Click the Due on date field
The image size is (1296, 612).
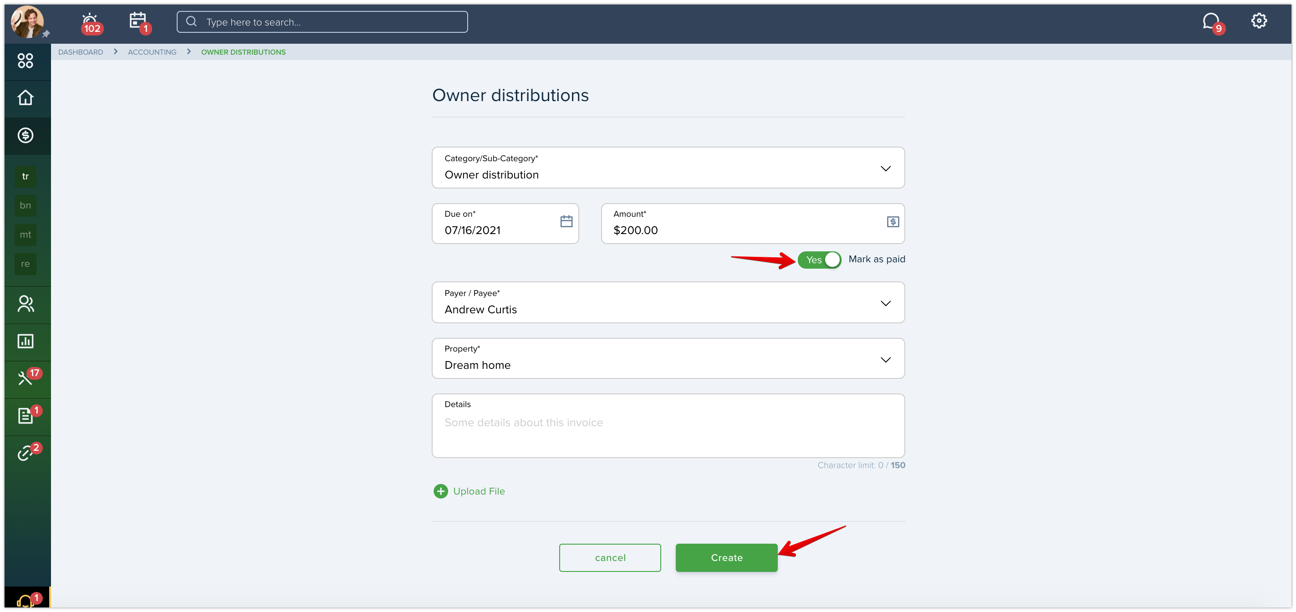click(x=505, y=224)
